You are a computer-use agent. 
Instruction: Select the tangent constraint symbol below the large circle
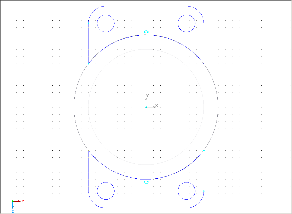(x=146, y=182)
